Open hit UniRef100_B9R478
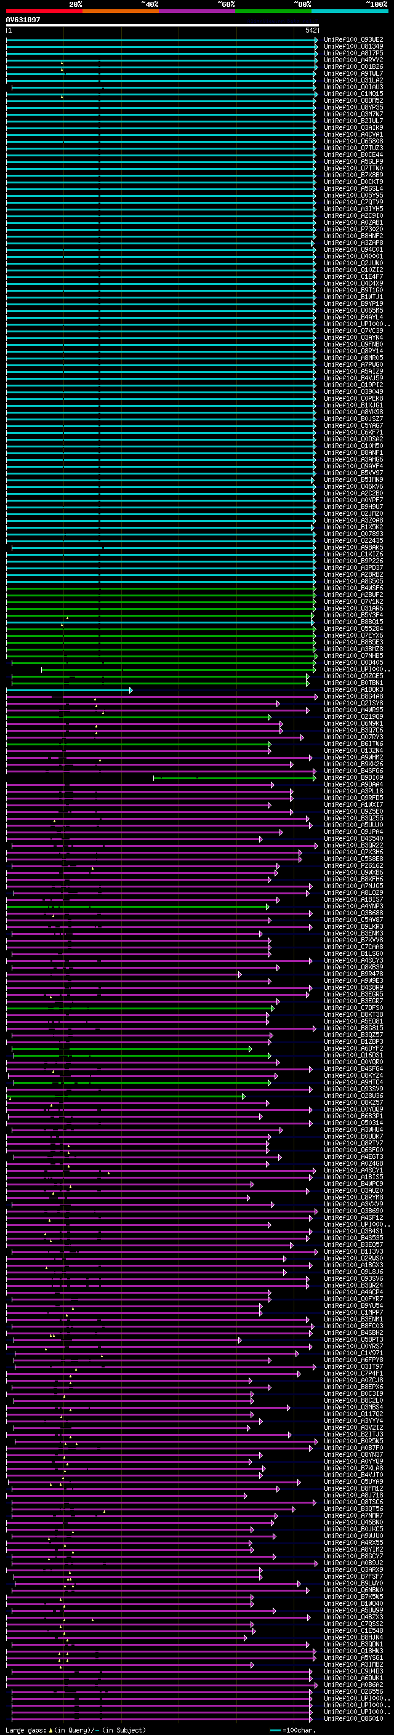This screenshot has height=1735, width=394. pyautogui.click(x=353, y=974)
